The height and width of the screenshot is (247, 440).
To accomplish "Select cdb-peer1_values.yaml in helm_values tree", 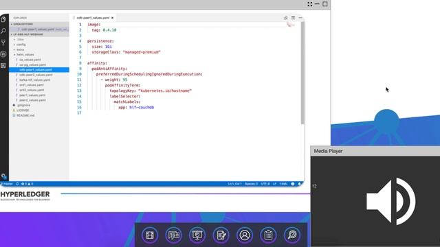I will [x=39, y=70].
